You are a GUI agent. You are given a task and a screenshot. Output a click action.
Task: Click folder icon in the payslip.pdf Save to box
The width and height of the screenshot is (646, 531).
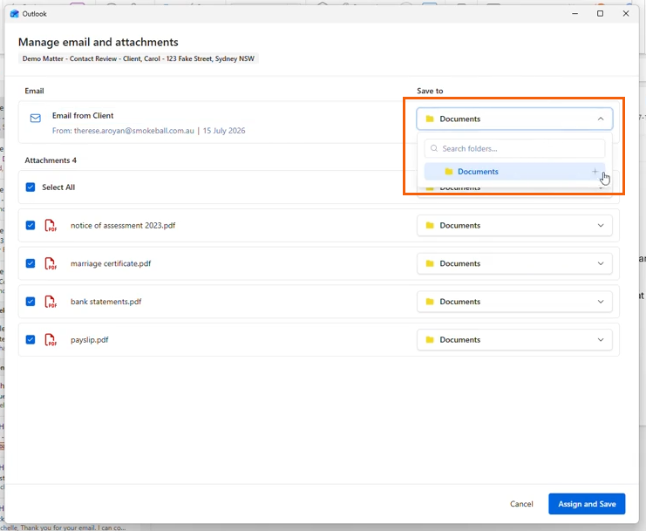coord(430,340)
